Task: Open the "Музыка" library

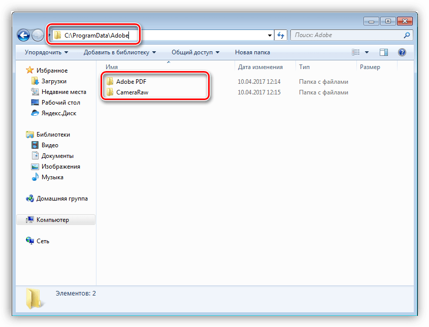Action: (52, 177)
